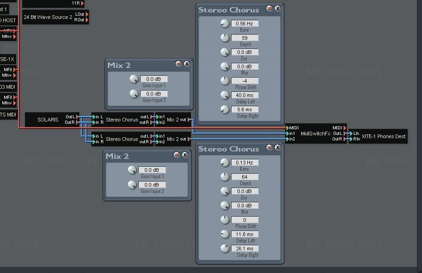Close the lower Stereo Chorus panel
422x273 pixels.
(x=277, y=147)
